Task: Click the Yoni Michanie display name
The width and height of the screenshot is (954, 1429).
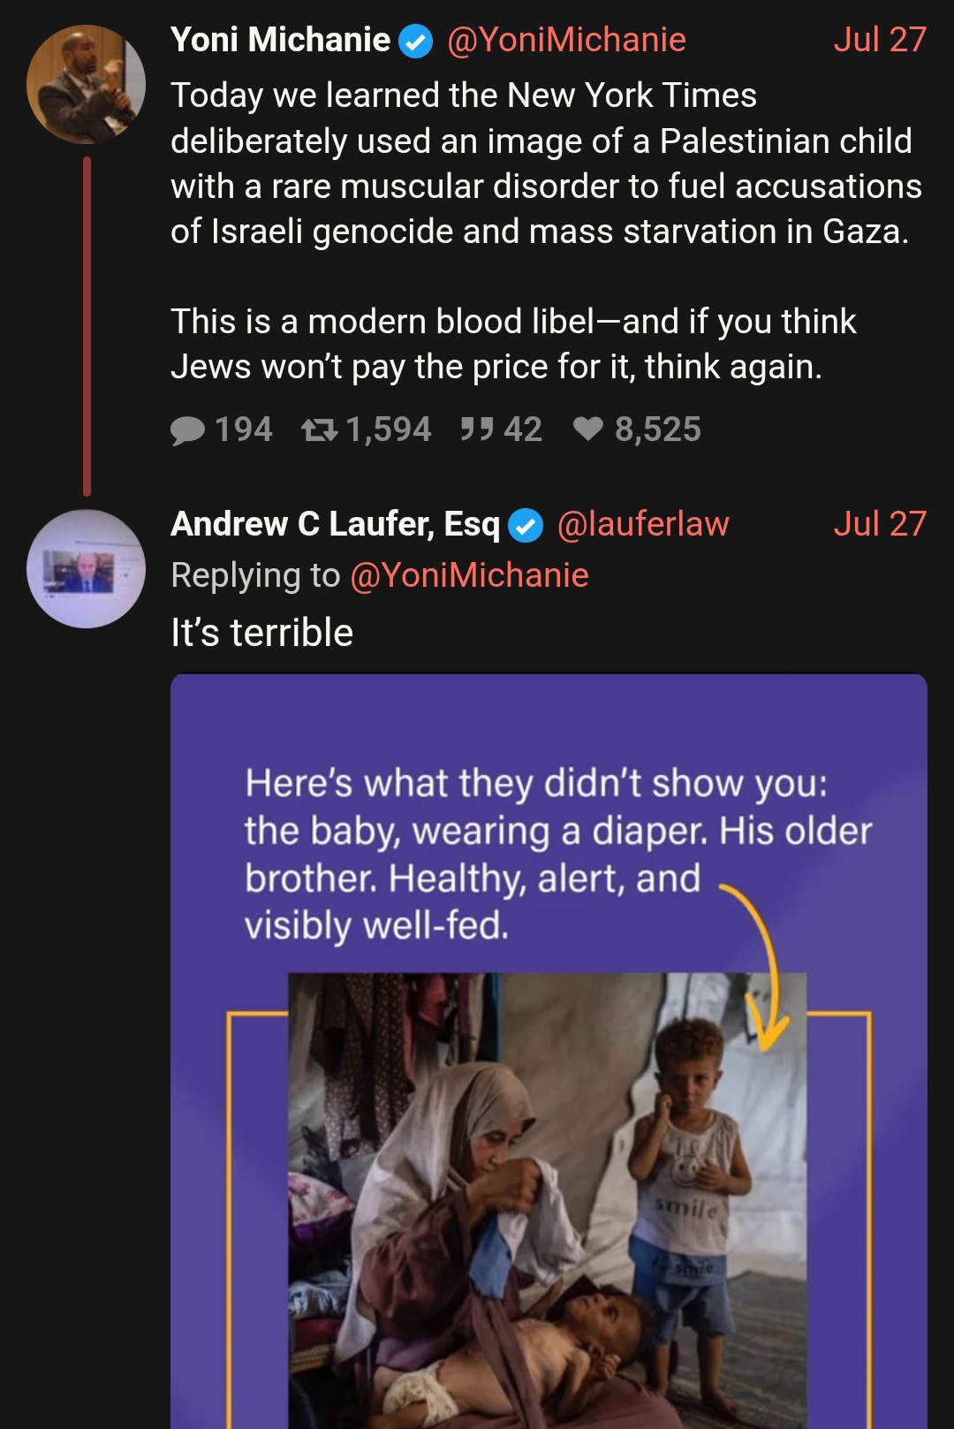Action: click(x=280, y=40)
